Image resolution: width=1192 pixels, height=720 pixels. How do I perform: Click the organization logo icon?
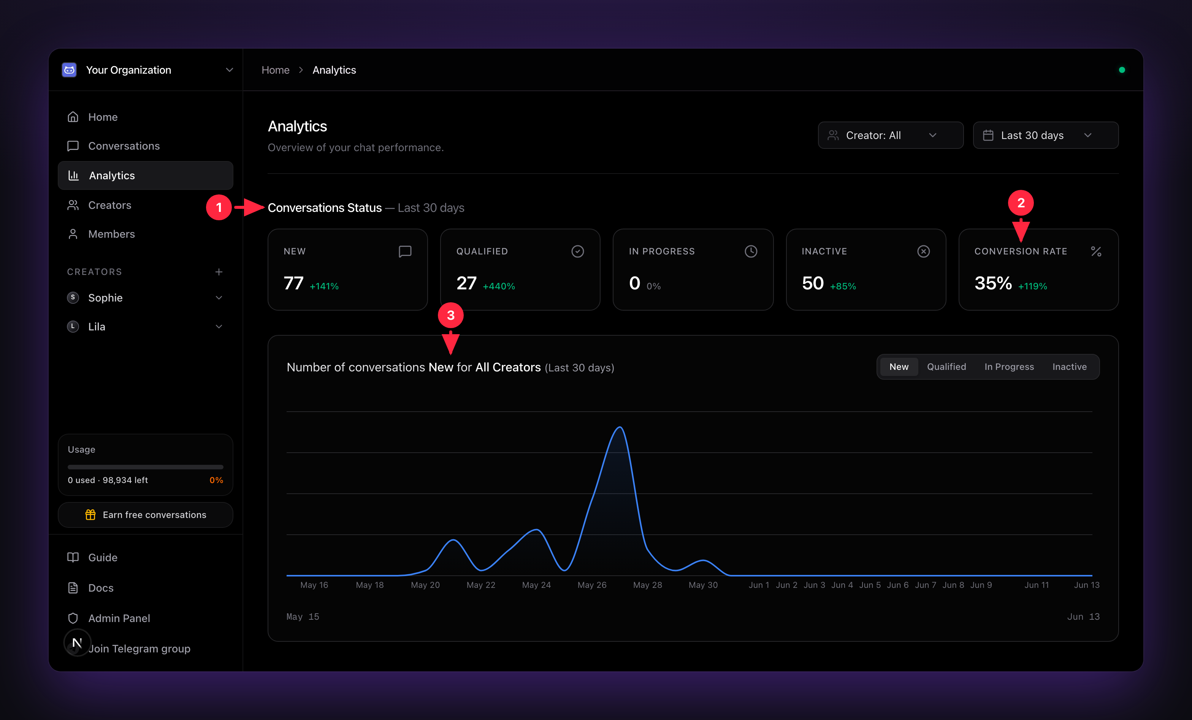tap(69, 69)
